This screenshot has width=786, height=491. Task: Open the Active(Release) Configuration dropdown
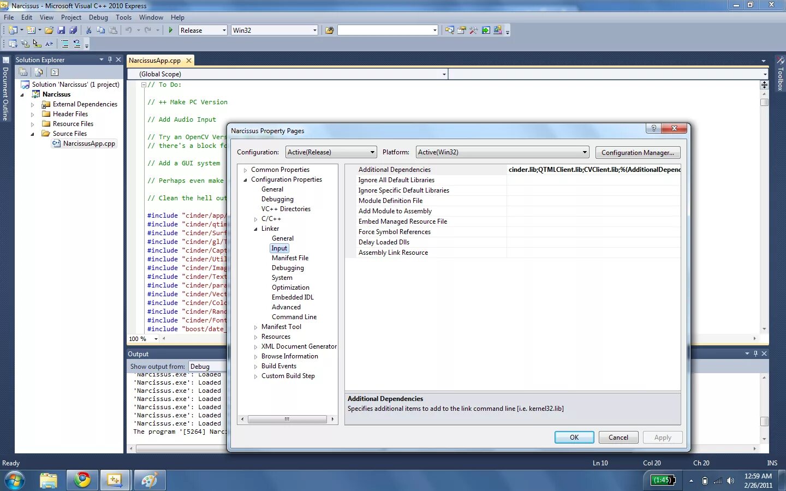pyautogui.click(x=331, y=152)
